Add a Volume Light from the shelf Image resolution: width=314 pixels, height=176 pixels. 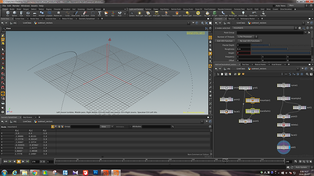(x=177, y=14)
